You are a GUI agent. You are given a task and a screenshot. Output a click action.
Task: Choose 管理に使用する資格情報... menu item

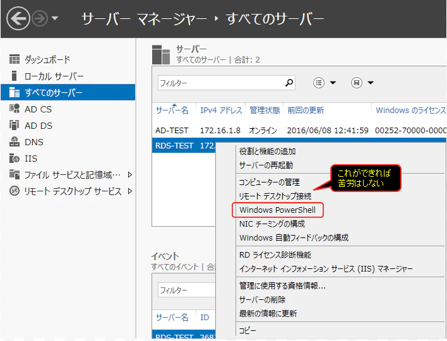point(282,285)
